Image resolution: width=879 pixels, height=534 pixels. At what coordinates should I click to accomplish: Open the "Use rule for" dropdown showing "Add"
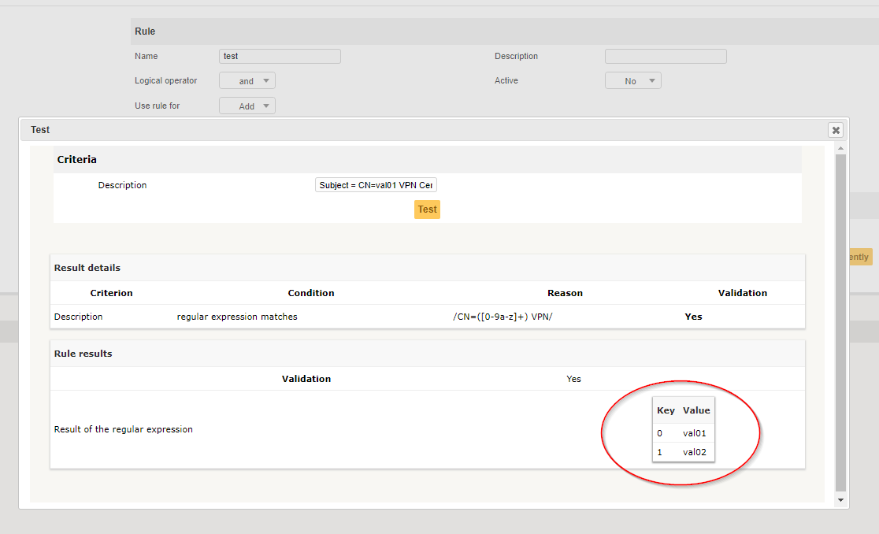(x=247, y=105)
